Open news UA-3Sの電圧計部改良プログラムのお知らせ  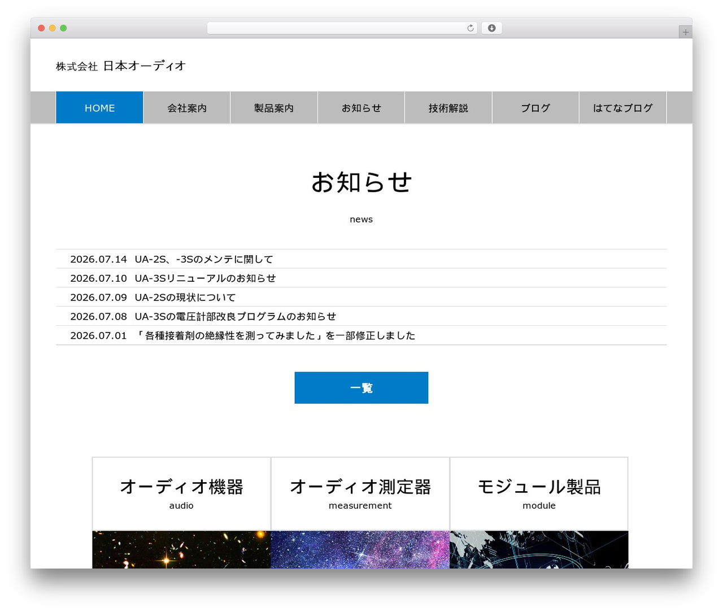coord(236,317)
